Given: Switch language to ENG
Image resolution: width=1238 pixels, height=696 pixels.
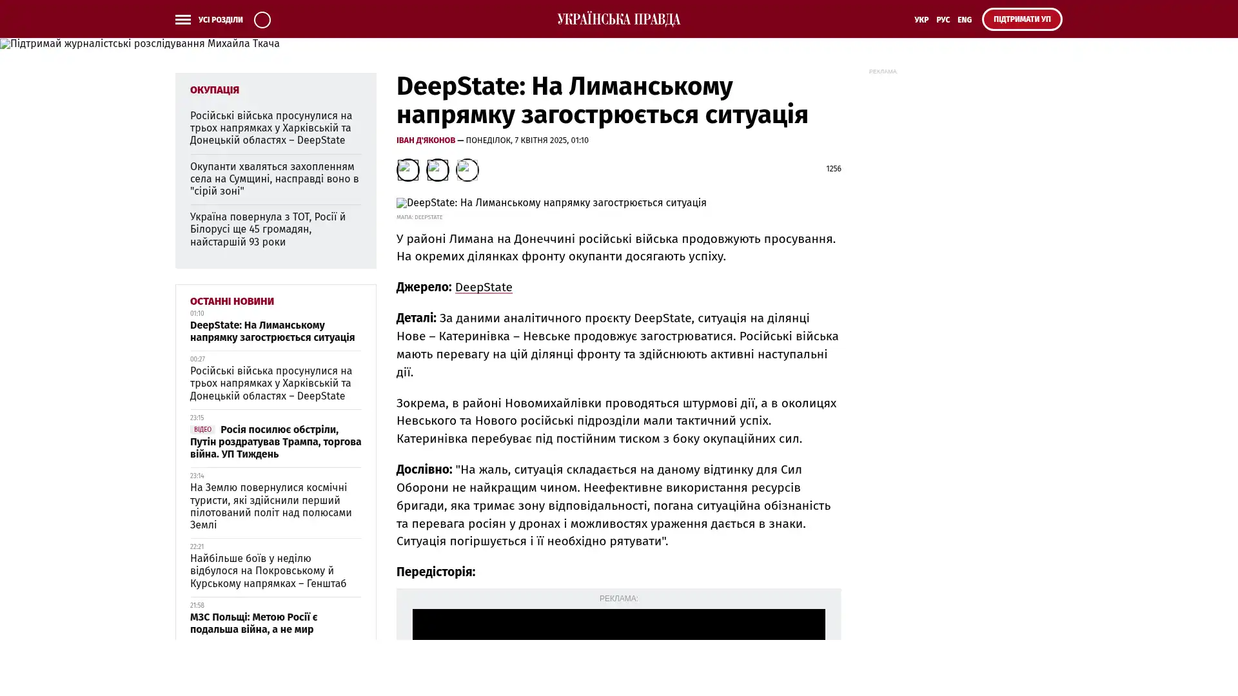Looking at the screenshot, I should (x=965, y=20).
